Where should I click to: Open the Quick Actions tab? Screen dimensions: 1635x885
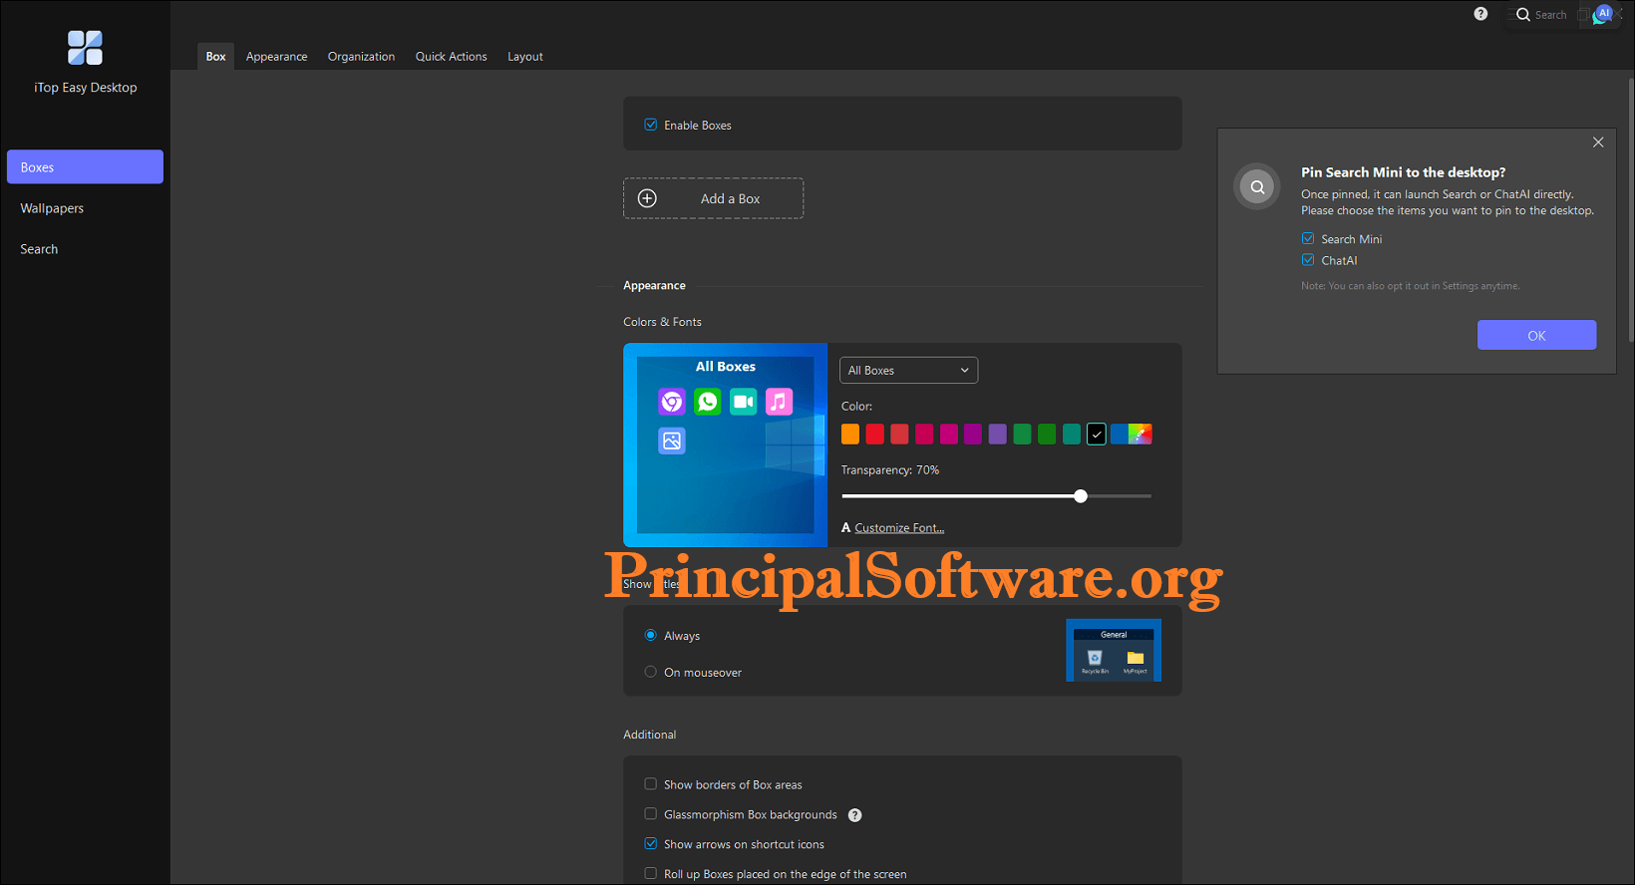click(x=451, y=57)
